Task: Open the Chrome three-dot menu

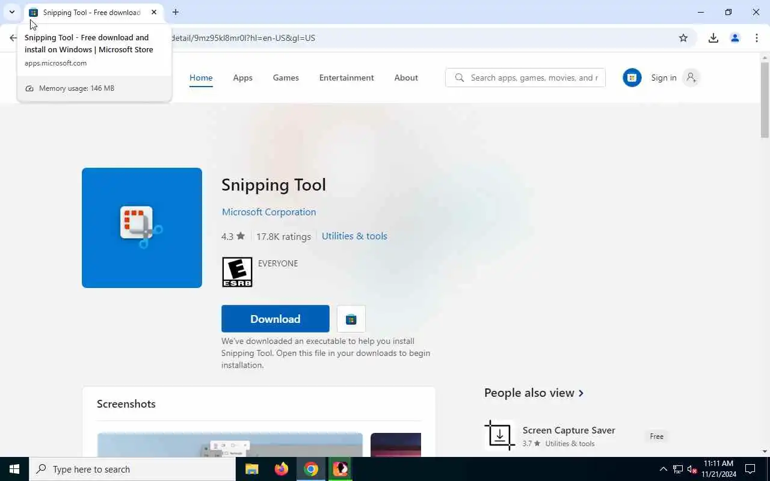Action: pos(757,38)
